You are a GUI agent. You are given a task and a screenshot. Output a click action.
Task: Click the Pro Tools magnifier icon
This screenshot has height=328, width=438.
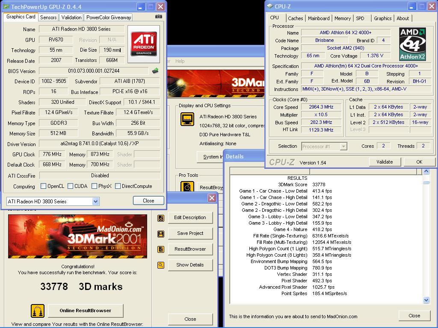pos(187,186)
